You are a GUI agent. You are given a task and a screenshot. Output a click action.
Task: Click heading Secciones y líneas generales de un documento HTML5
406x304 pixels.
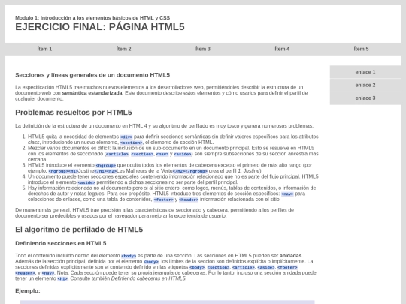[92, 75]
